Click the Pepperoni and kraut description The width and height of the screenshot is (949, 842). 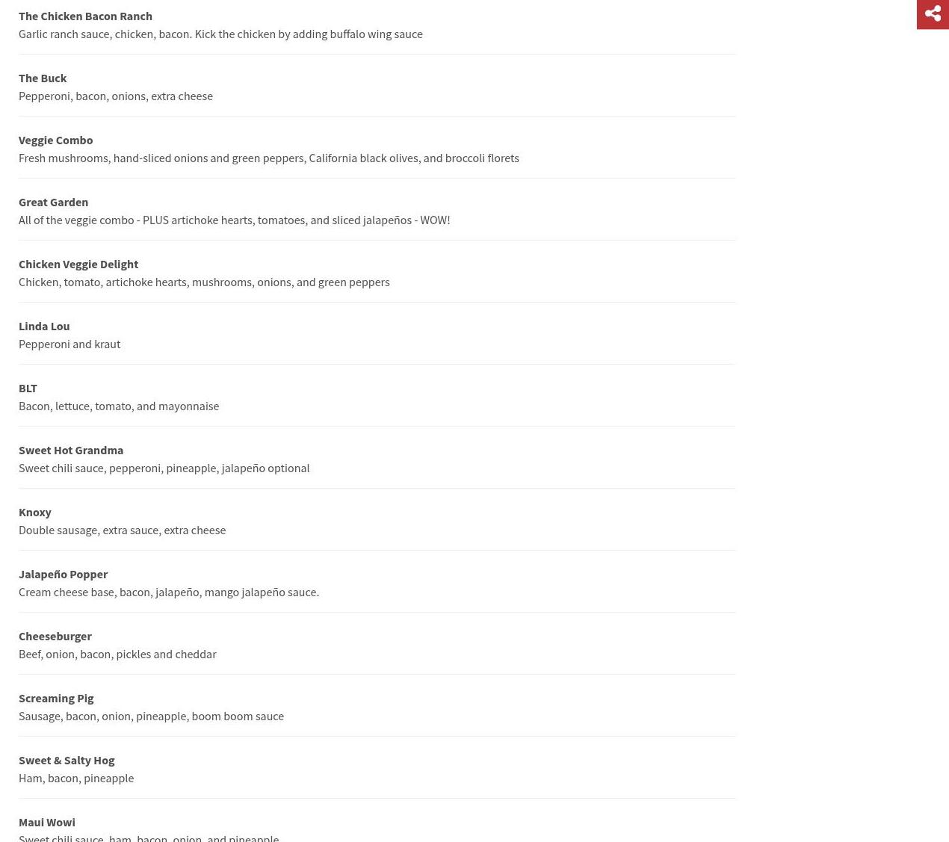click(x=69, y=344)
